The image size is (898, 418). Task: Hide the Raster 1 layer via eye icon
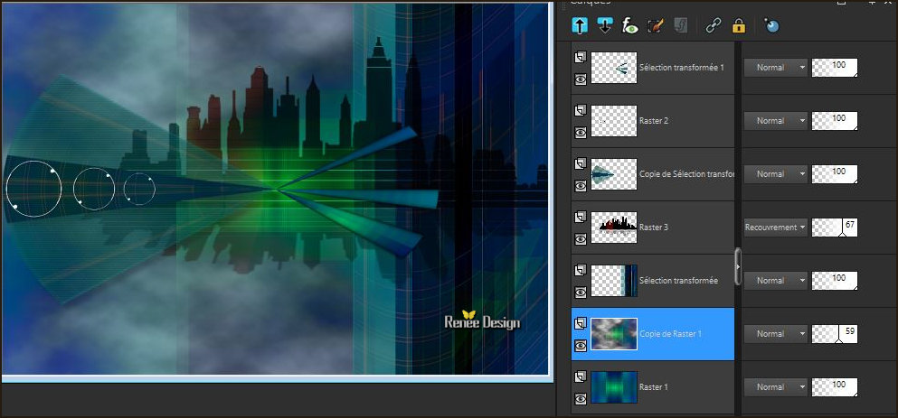tap(581, 398)
